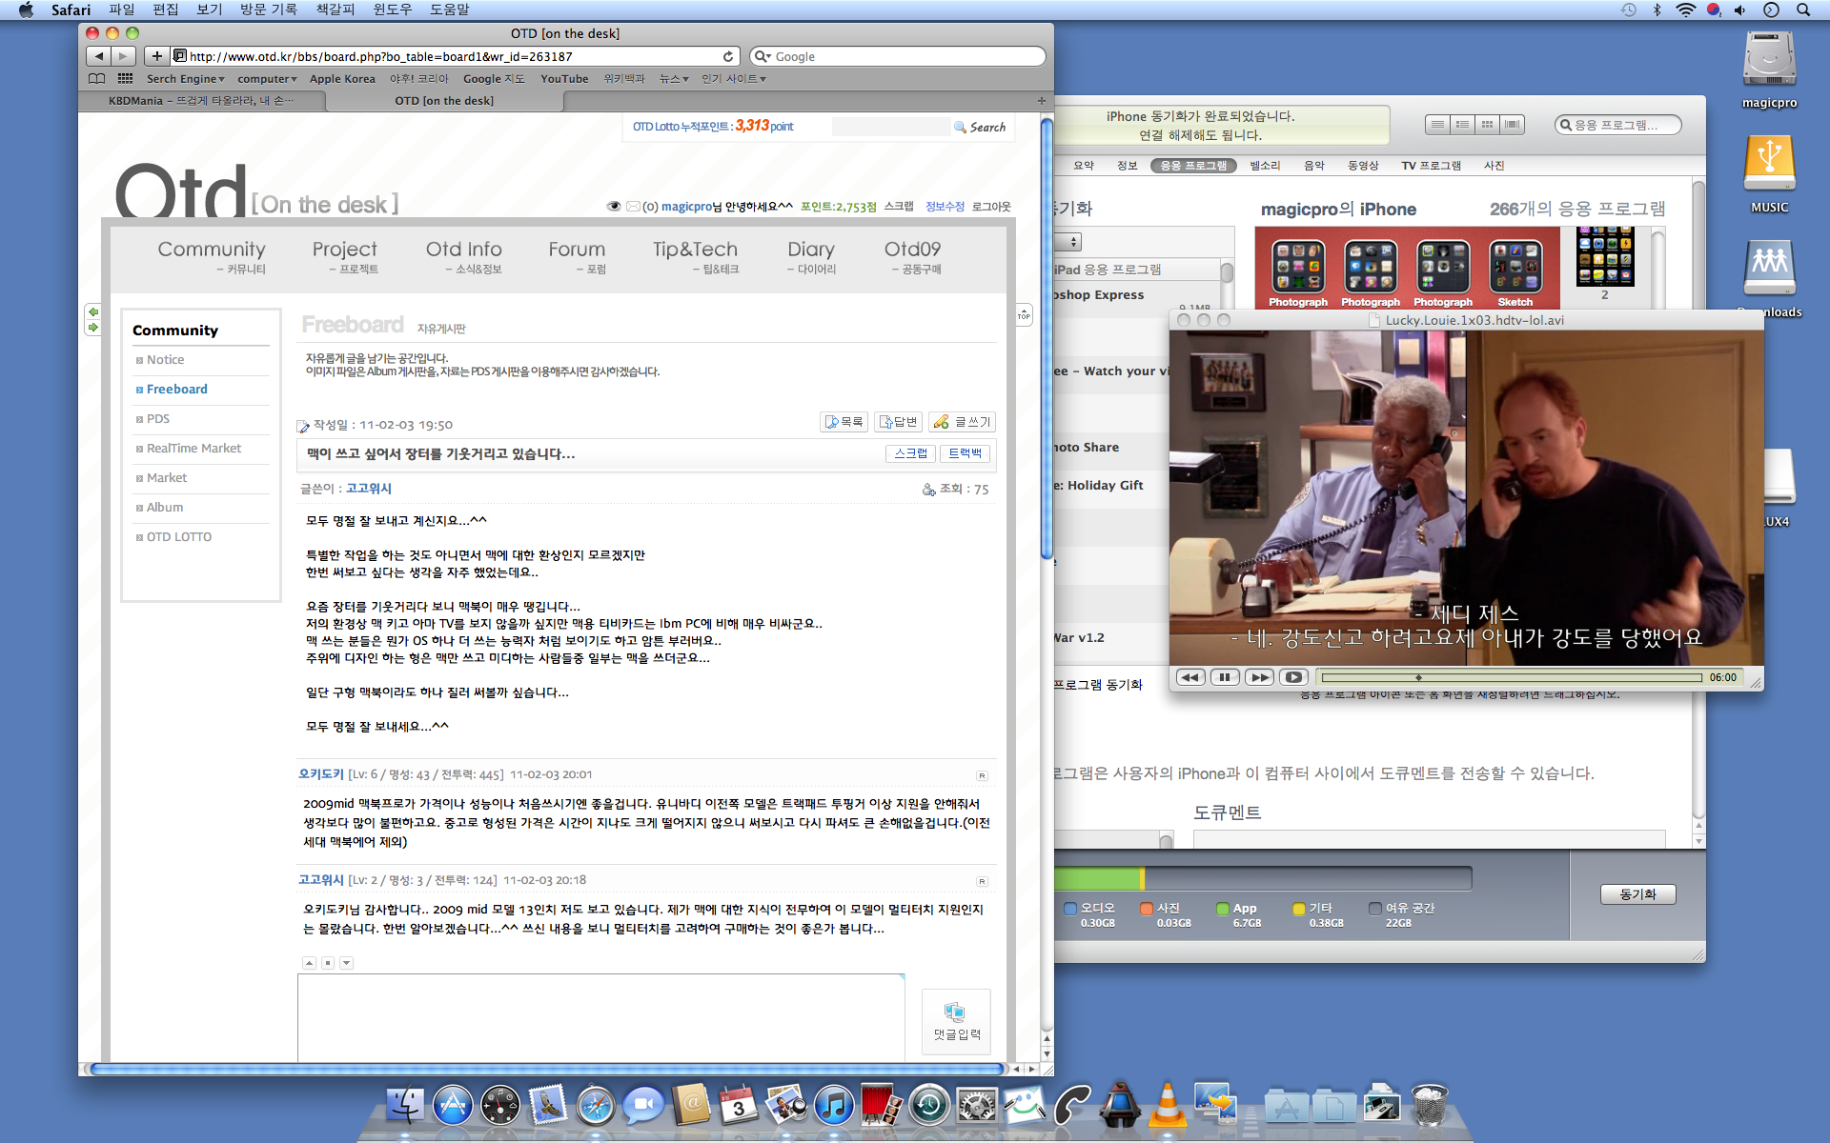
Task: Go back with Safari's back arrow
Action: 99,56
